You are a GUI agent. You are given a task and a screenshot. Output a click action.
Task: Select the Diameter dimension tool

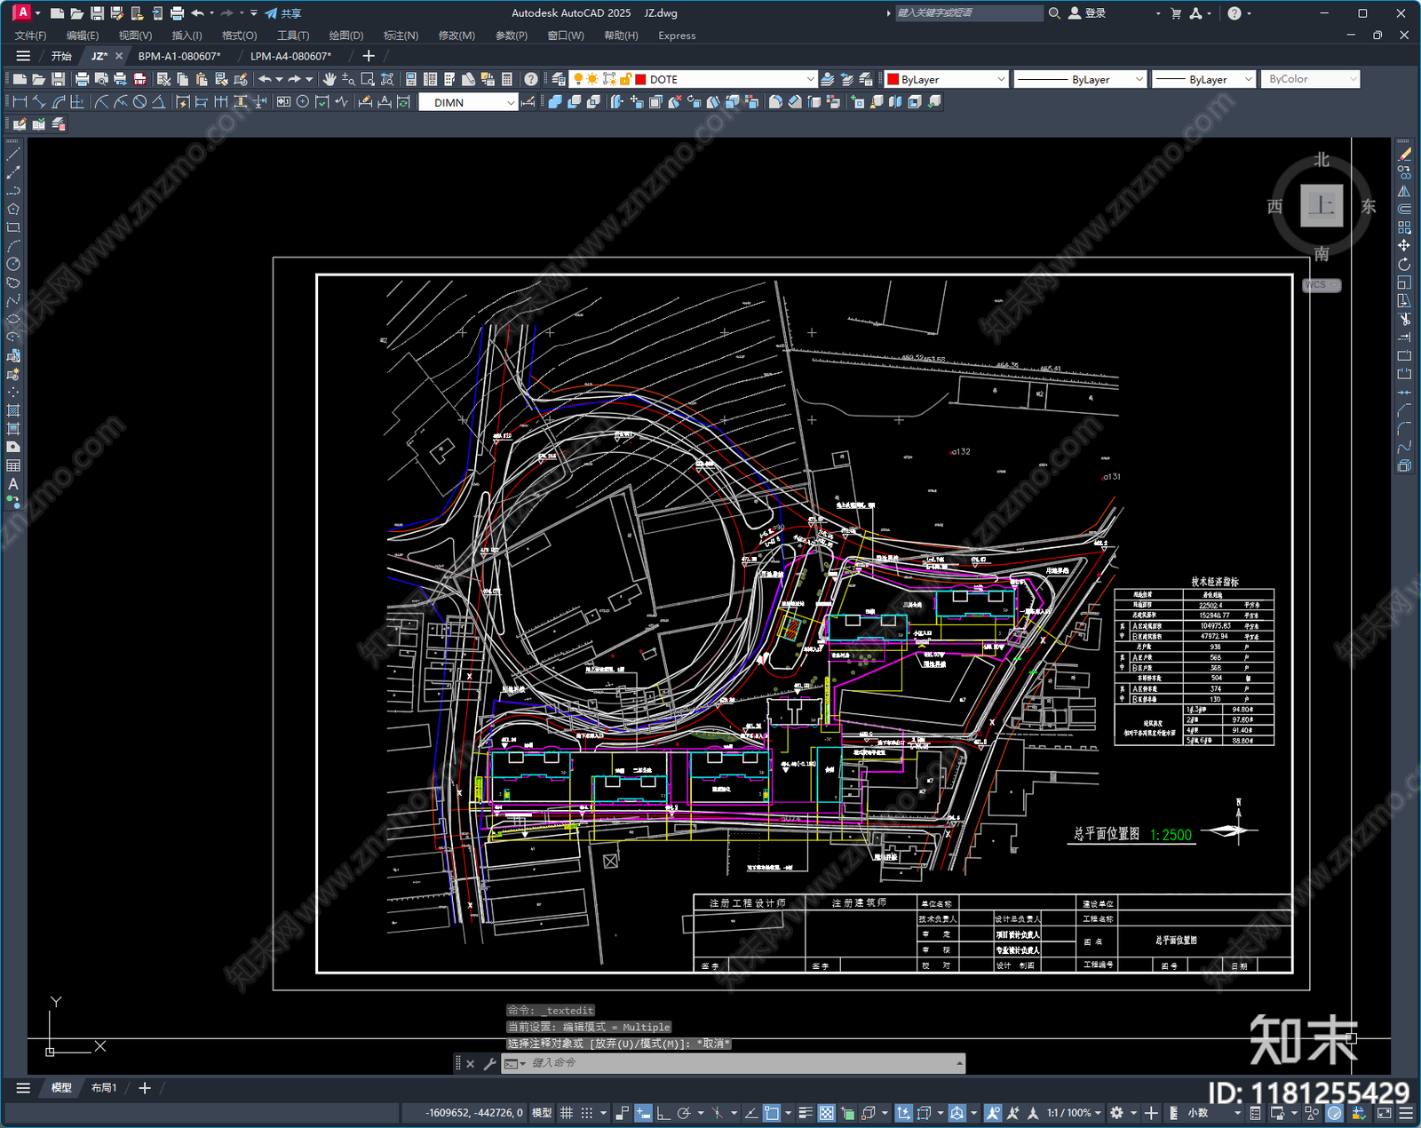coord(139,102)
